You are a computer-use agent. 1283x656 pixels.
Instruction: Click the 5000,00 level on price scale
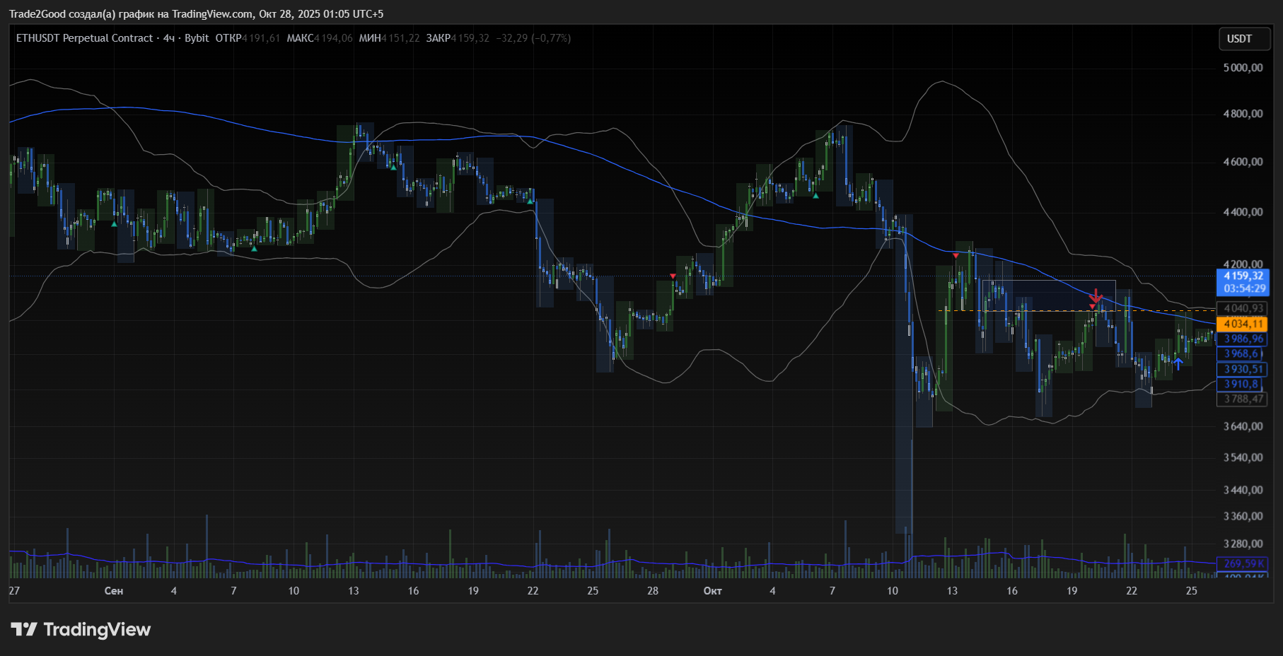[1243, 68]
